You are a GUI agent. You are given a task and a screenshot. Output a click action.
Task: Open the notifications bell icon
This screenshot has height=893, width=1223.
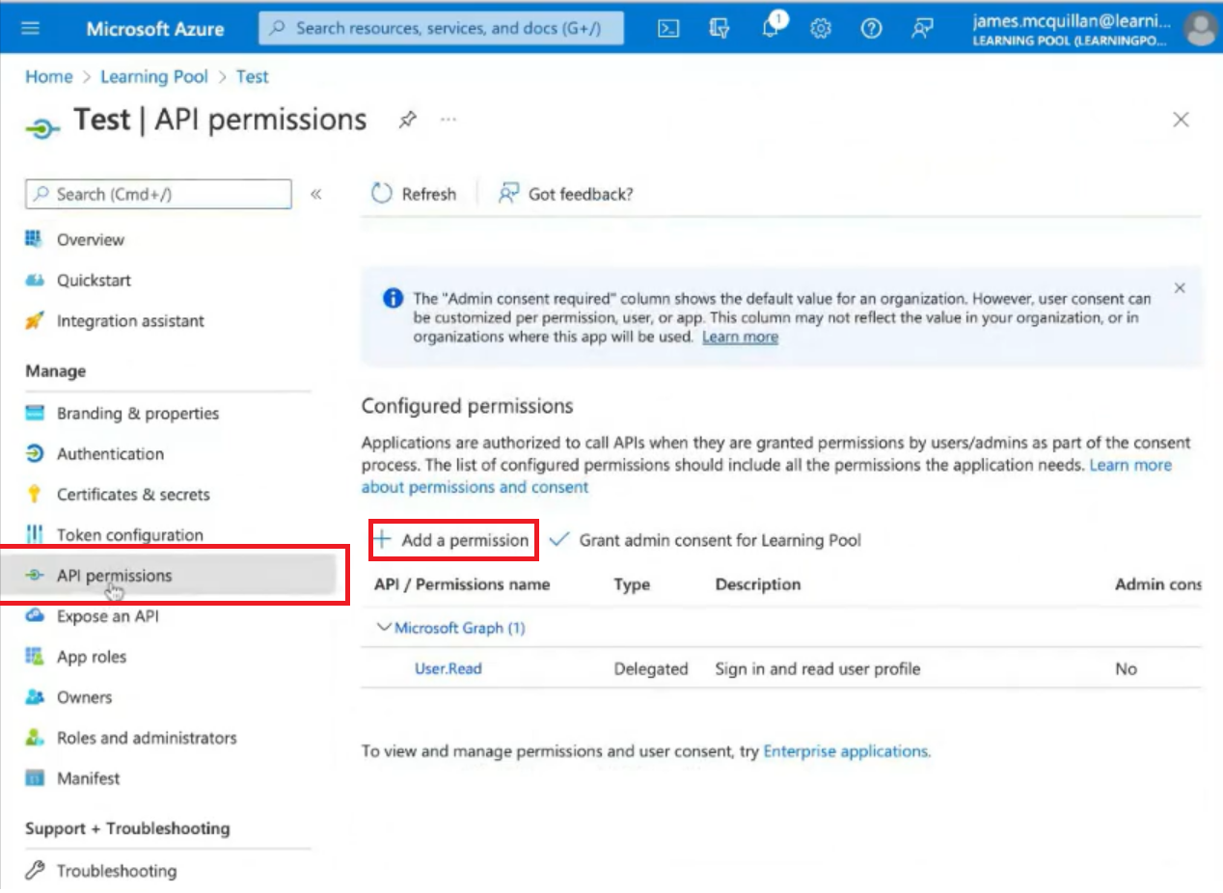tap(771, 29)
